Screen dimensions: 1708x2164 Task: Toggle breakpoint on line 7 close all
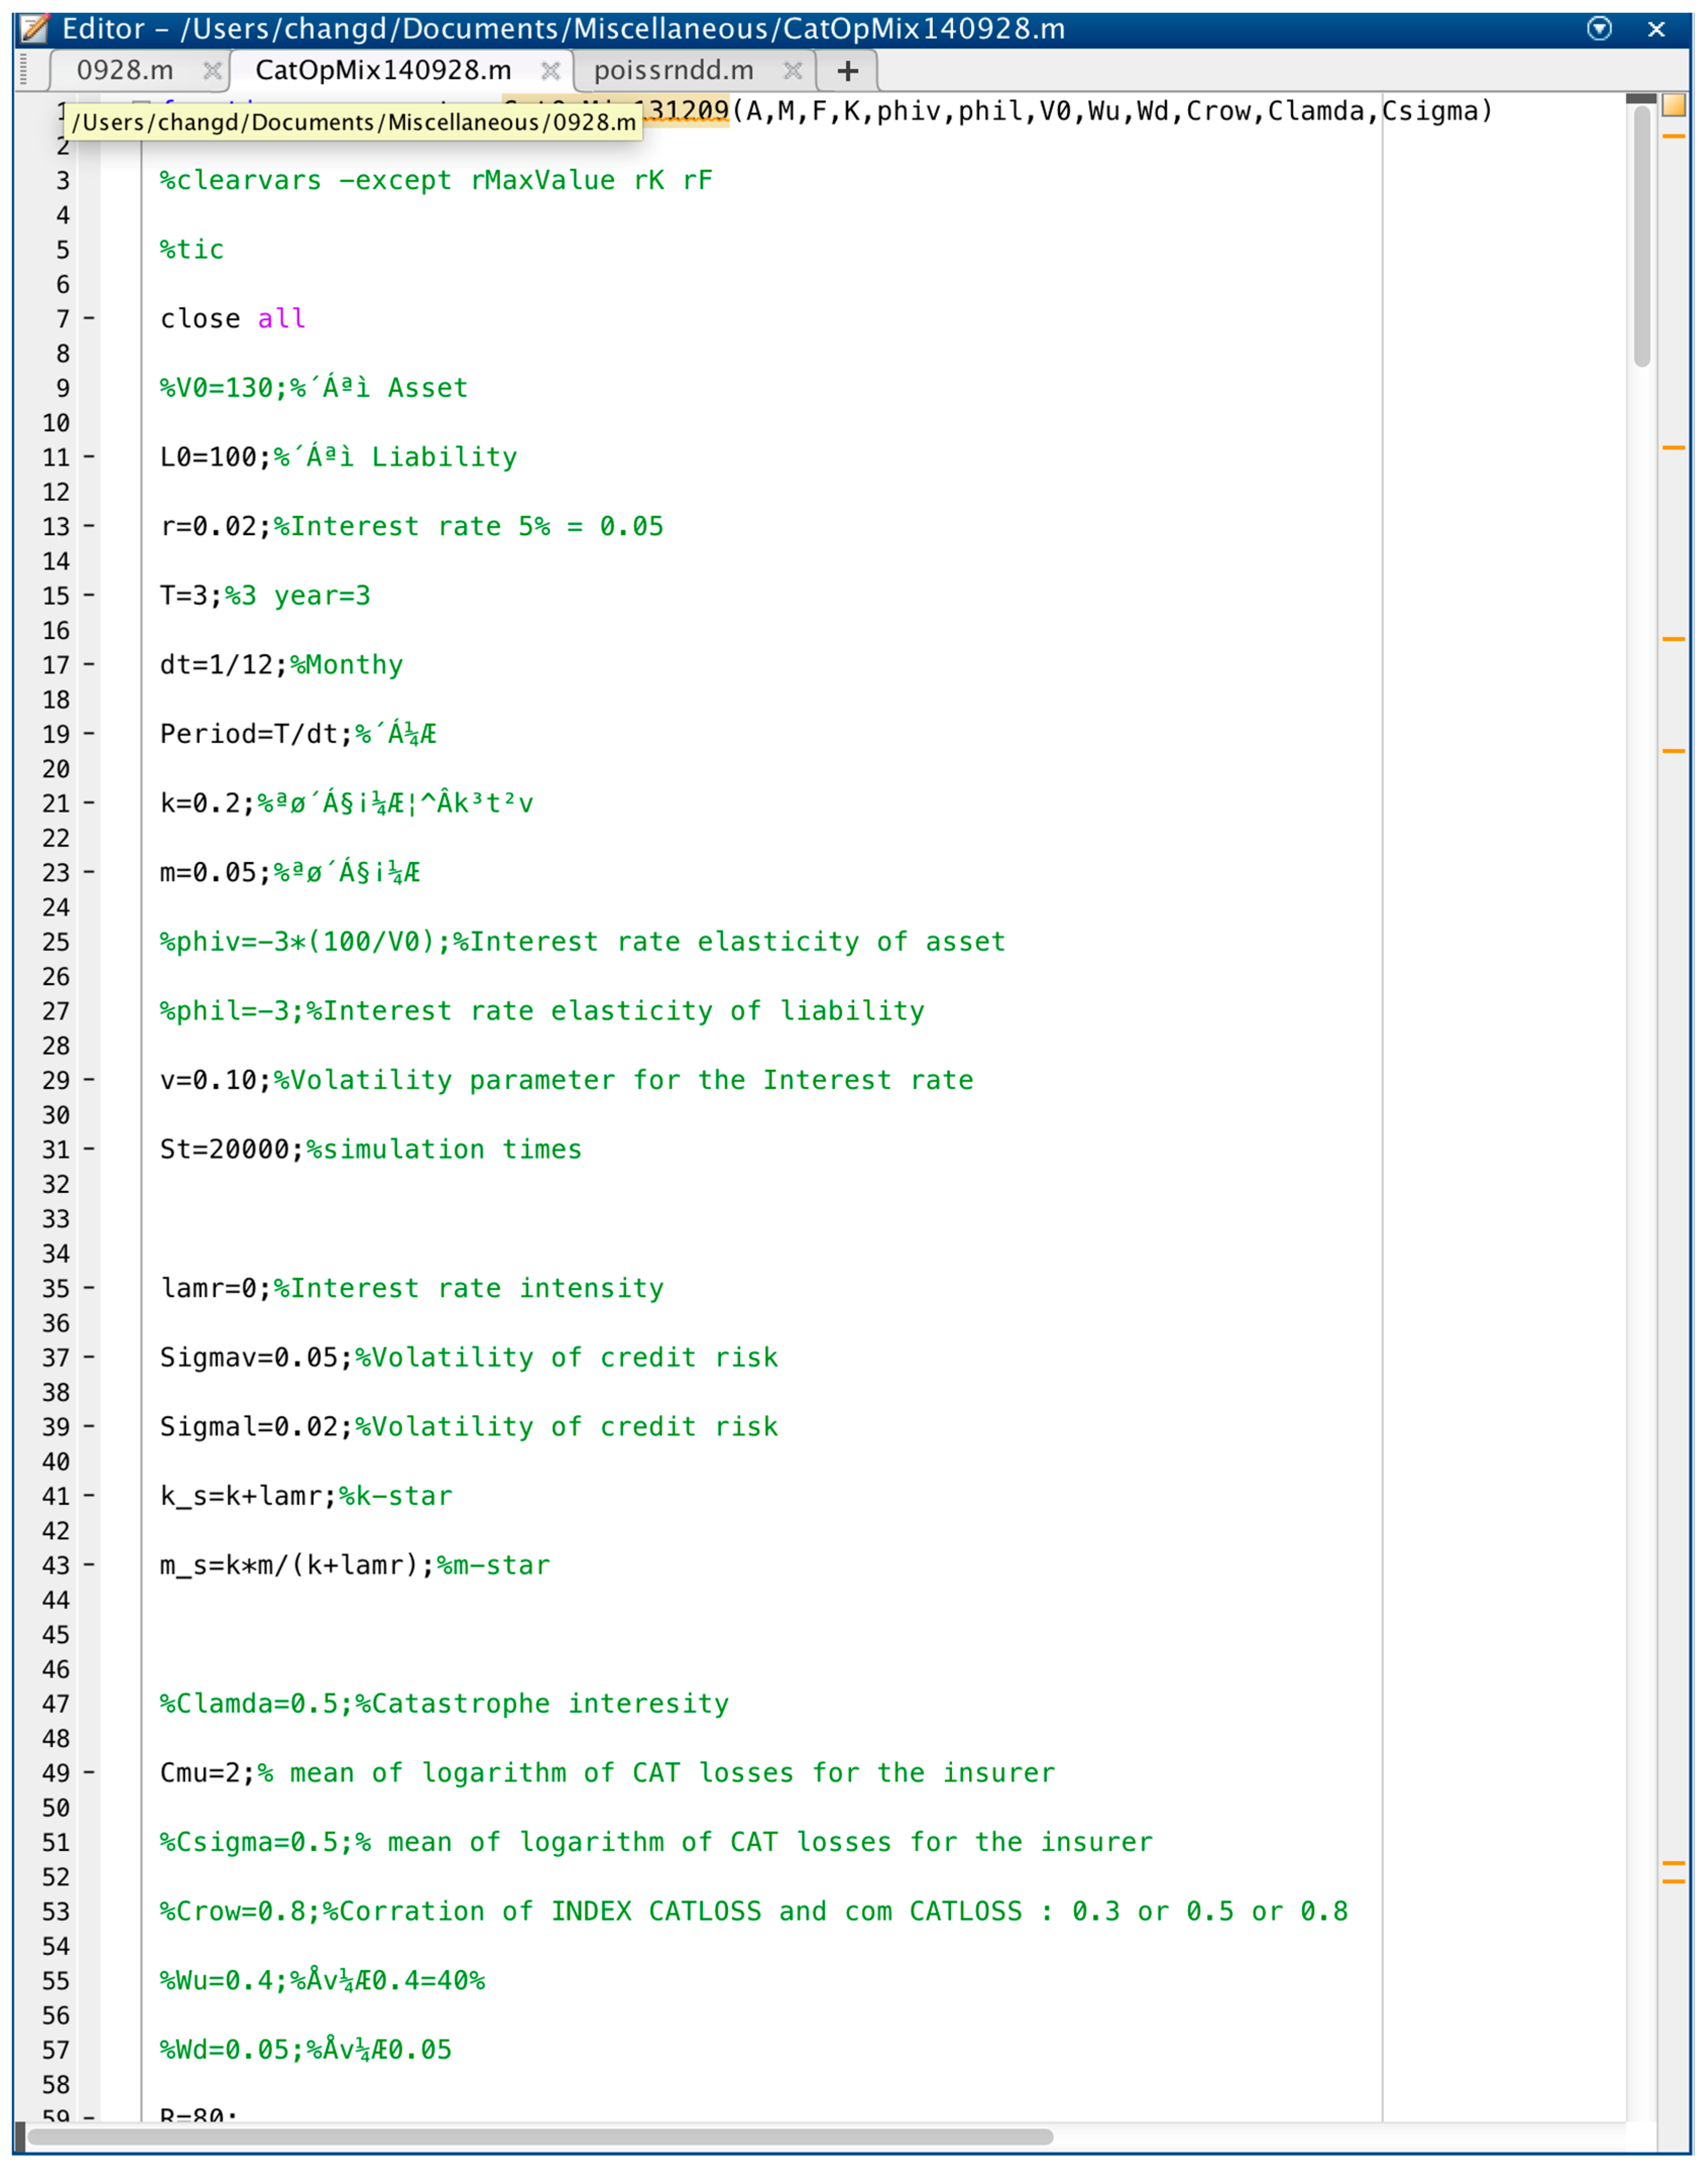click(89, 319)
